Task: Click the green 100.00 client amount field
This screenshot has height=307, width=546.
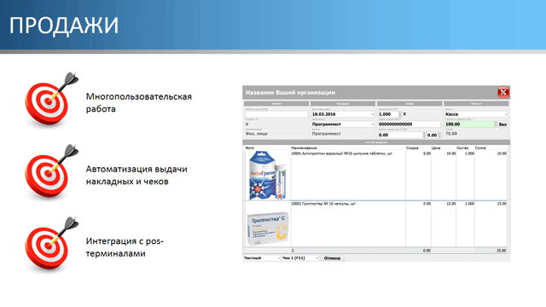Action: click(x=469, y=125)
